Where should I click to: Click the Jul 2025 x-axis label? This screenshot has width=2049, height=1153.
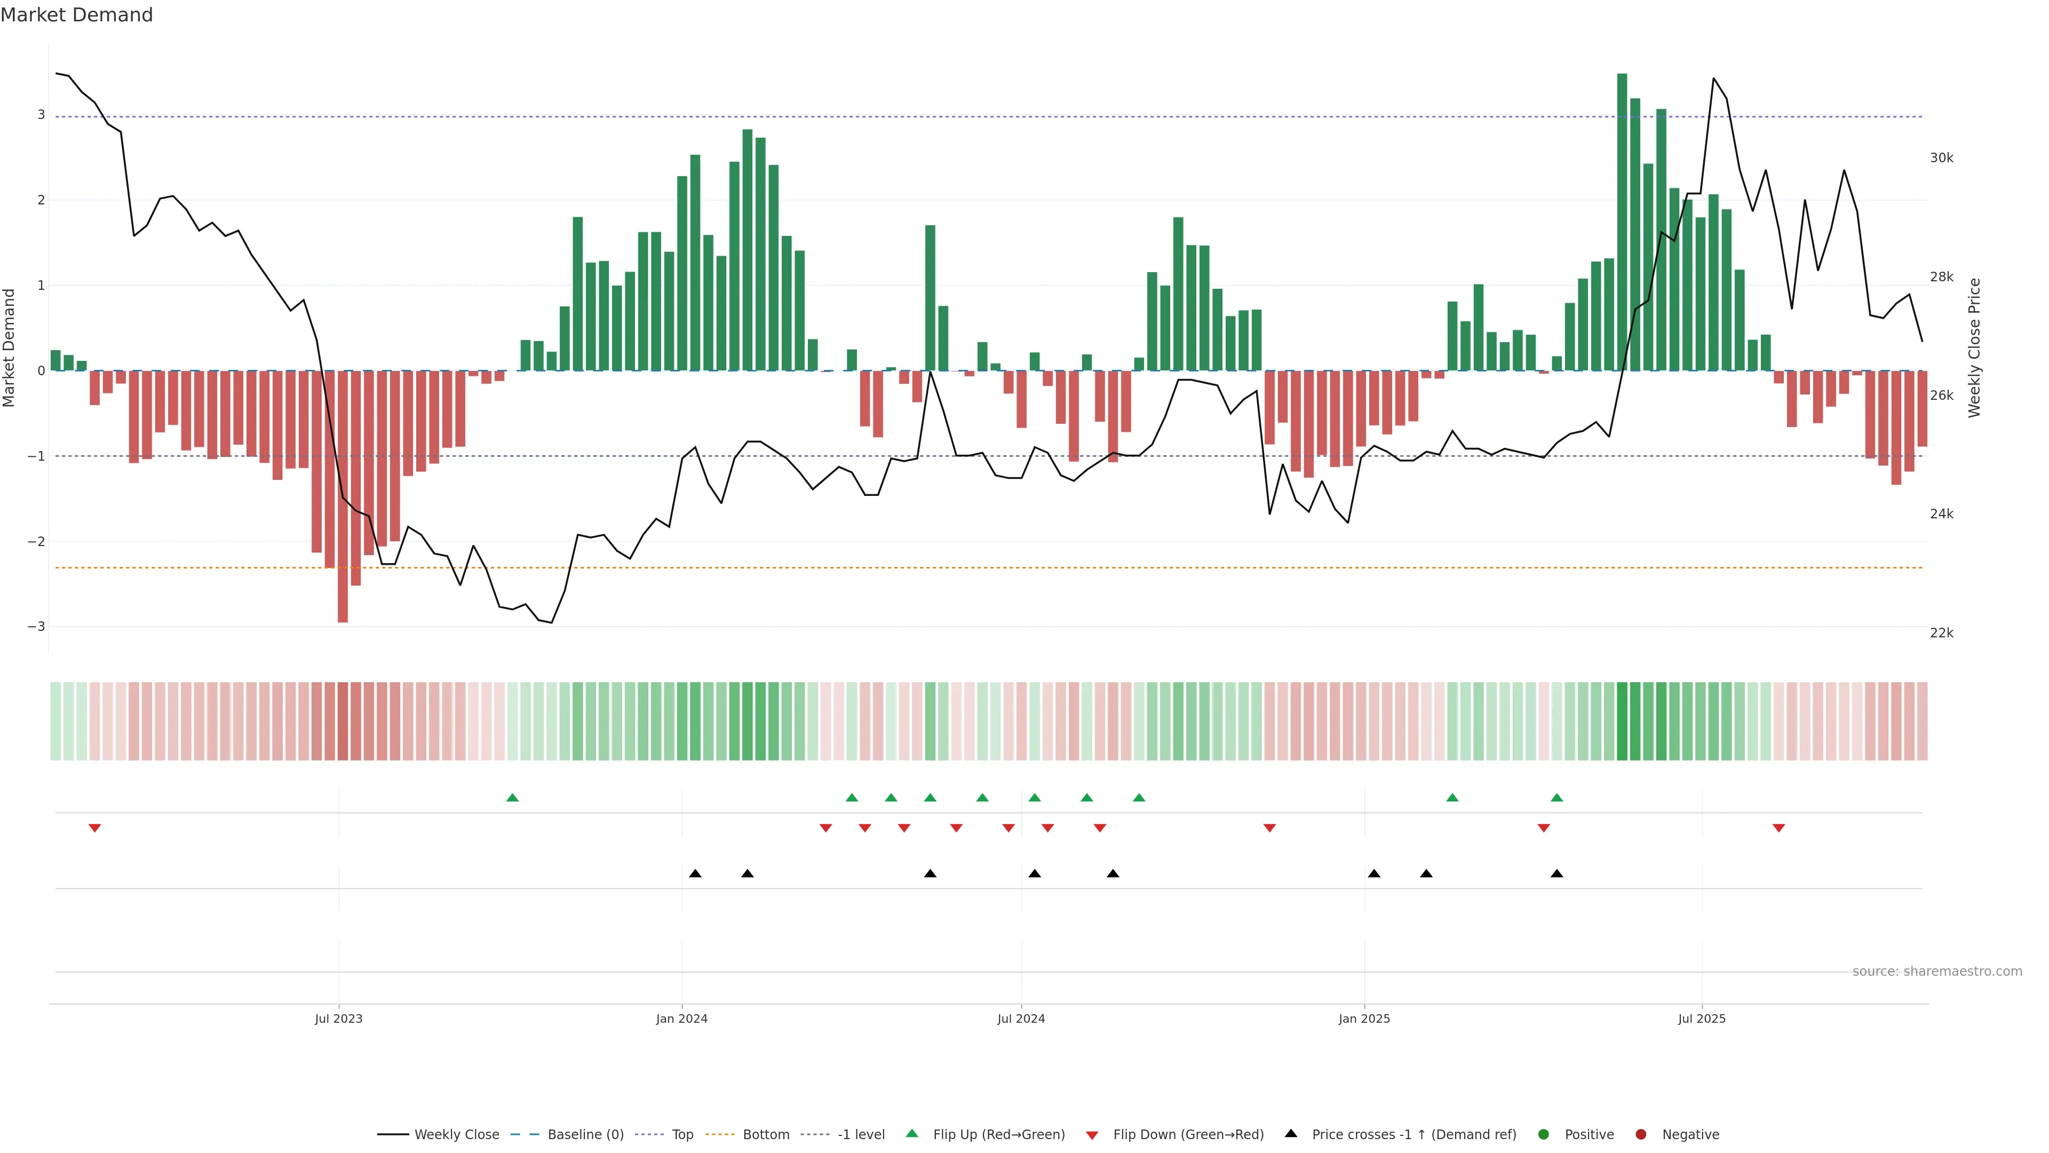click(x=1702, y=1018)
